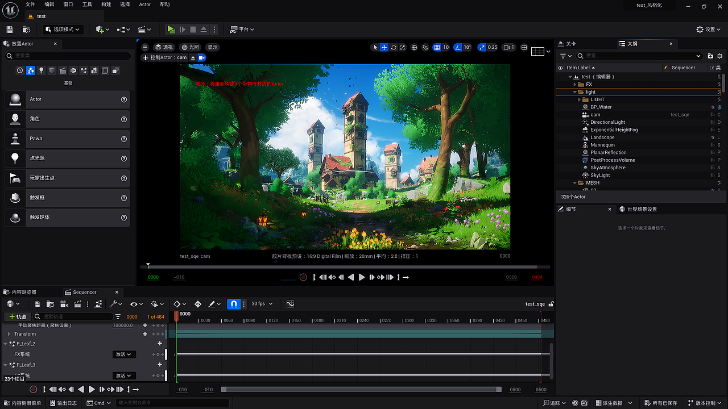The width and height of the screenshot is (728, 409).
Task: Expand the FX folder in outliner
Action: [575, 84]
